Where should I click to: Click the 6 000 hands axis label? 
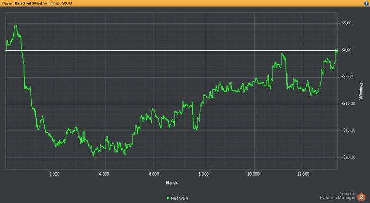coord(154,174)
